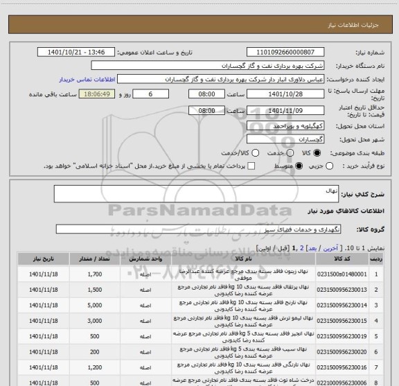Click the نام کالا column header
This screenshot has height=386, width=399.
coord(244,259)
